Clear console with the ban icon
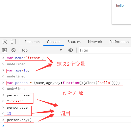This screenshot has height=127, width=131. 13,50
